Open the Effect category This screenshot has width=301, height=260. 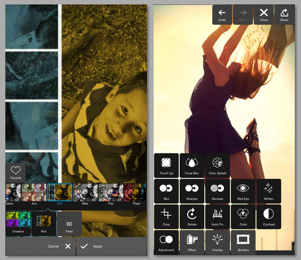click(192, 242)
